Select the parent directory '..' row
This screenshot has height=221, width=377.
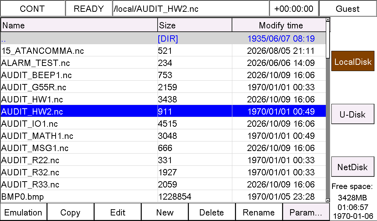tap(163, 38)
